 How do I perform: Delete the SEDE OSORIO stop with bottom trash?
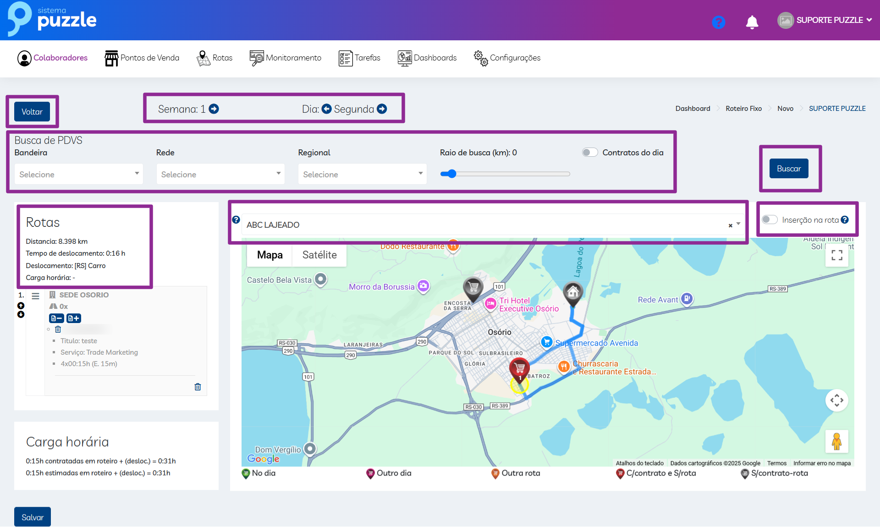point(198,386)
